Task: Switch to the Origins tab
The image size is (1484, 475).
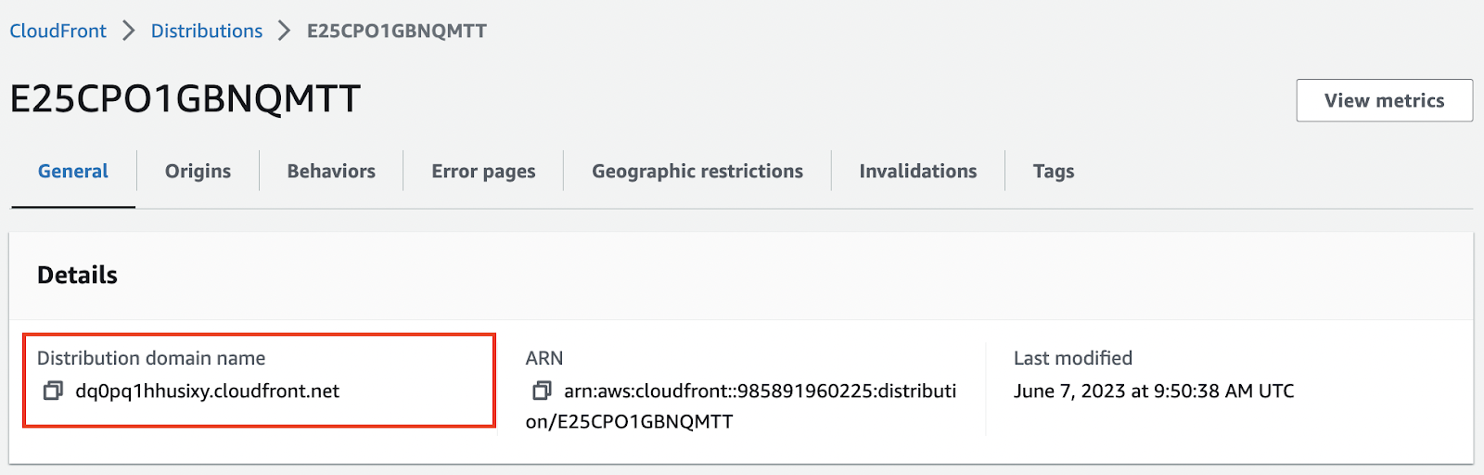Action: 198,172
